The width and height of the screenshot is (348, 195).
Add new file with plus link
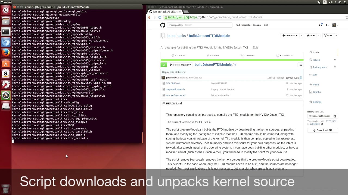[x=235, y=65]
